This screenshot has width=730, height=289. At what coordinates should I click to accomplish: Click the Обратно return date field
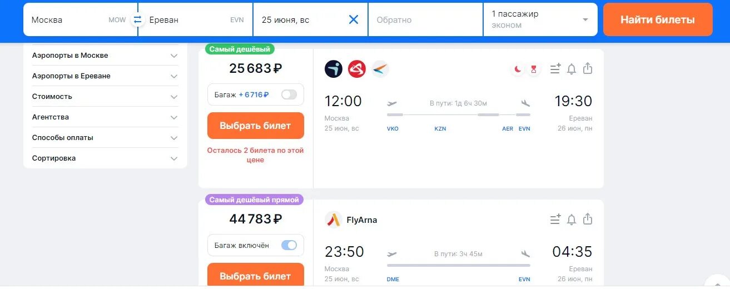pyautogui.click(x=425, y=19)
